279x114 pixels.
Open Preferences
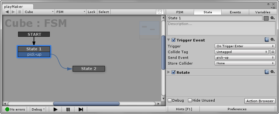237,109
